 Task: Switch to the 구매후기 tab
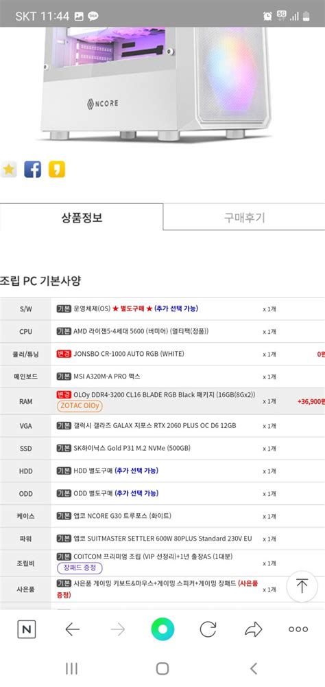[245, 217]
